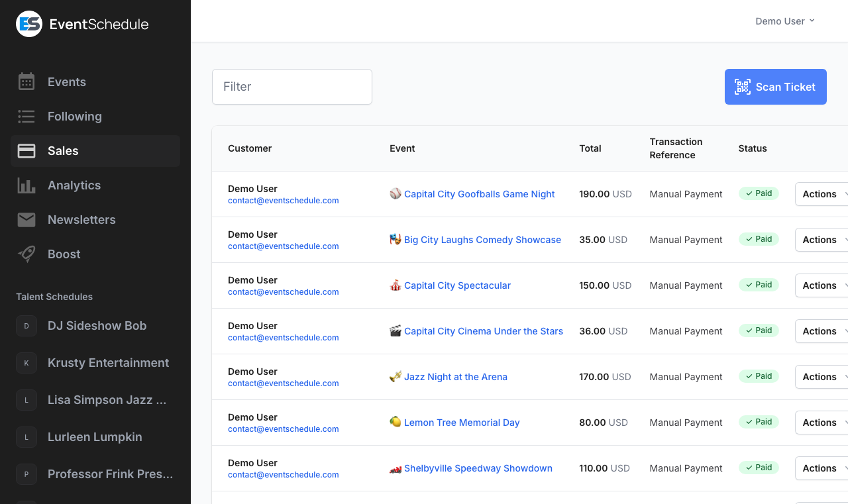Open the Big City Laughs Comedy Showcase link
The image size is (848, 504).
click(481, 240)
